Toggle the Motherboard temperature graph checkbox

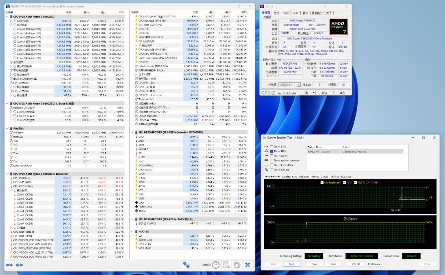[322, 182]
